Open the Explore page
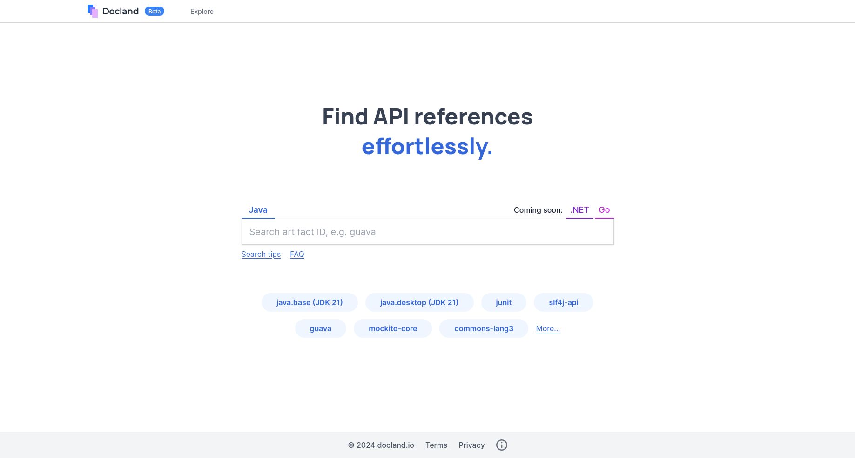The height and width of the screenshot is (458, 855). [202, 12]
